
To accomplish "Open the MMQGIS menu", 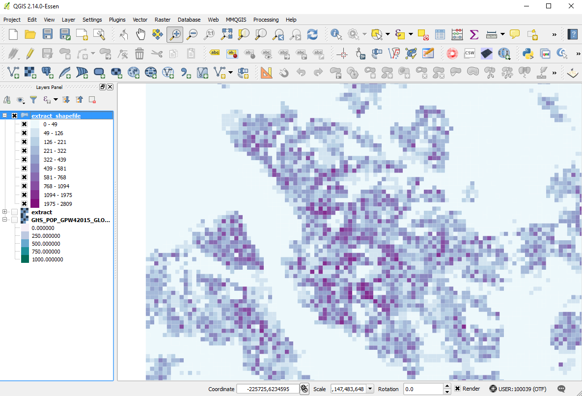I will [236, 20].
